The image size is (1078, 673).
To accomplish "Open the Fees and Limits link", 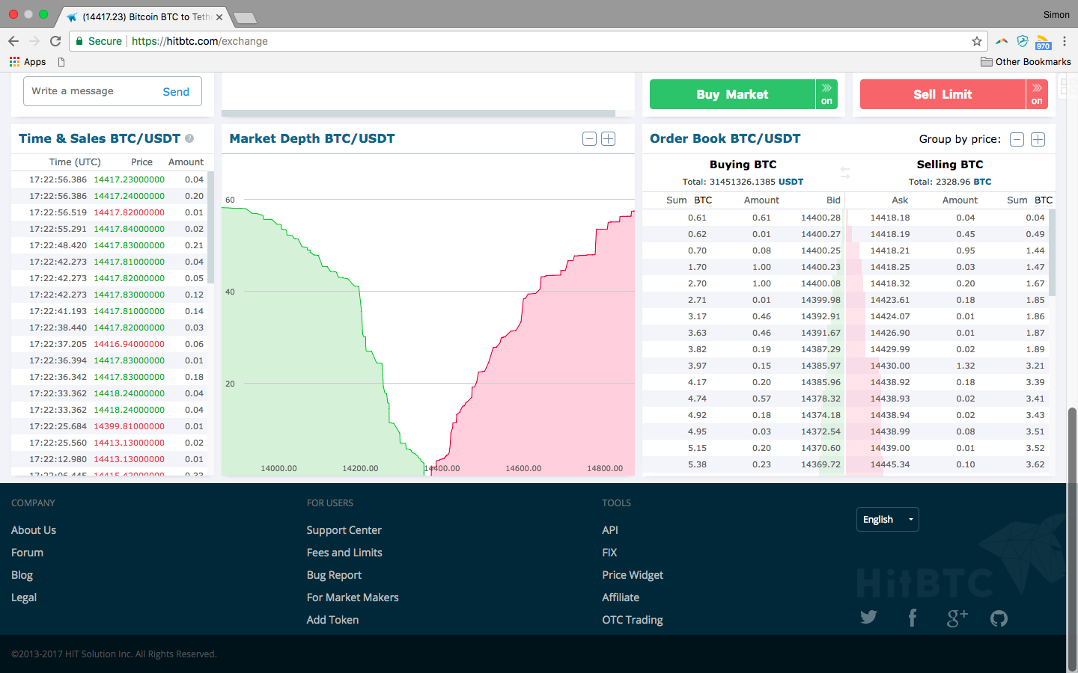I will [344, 553].
